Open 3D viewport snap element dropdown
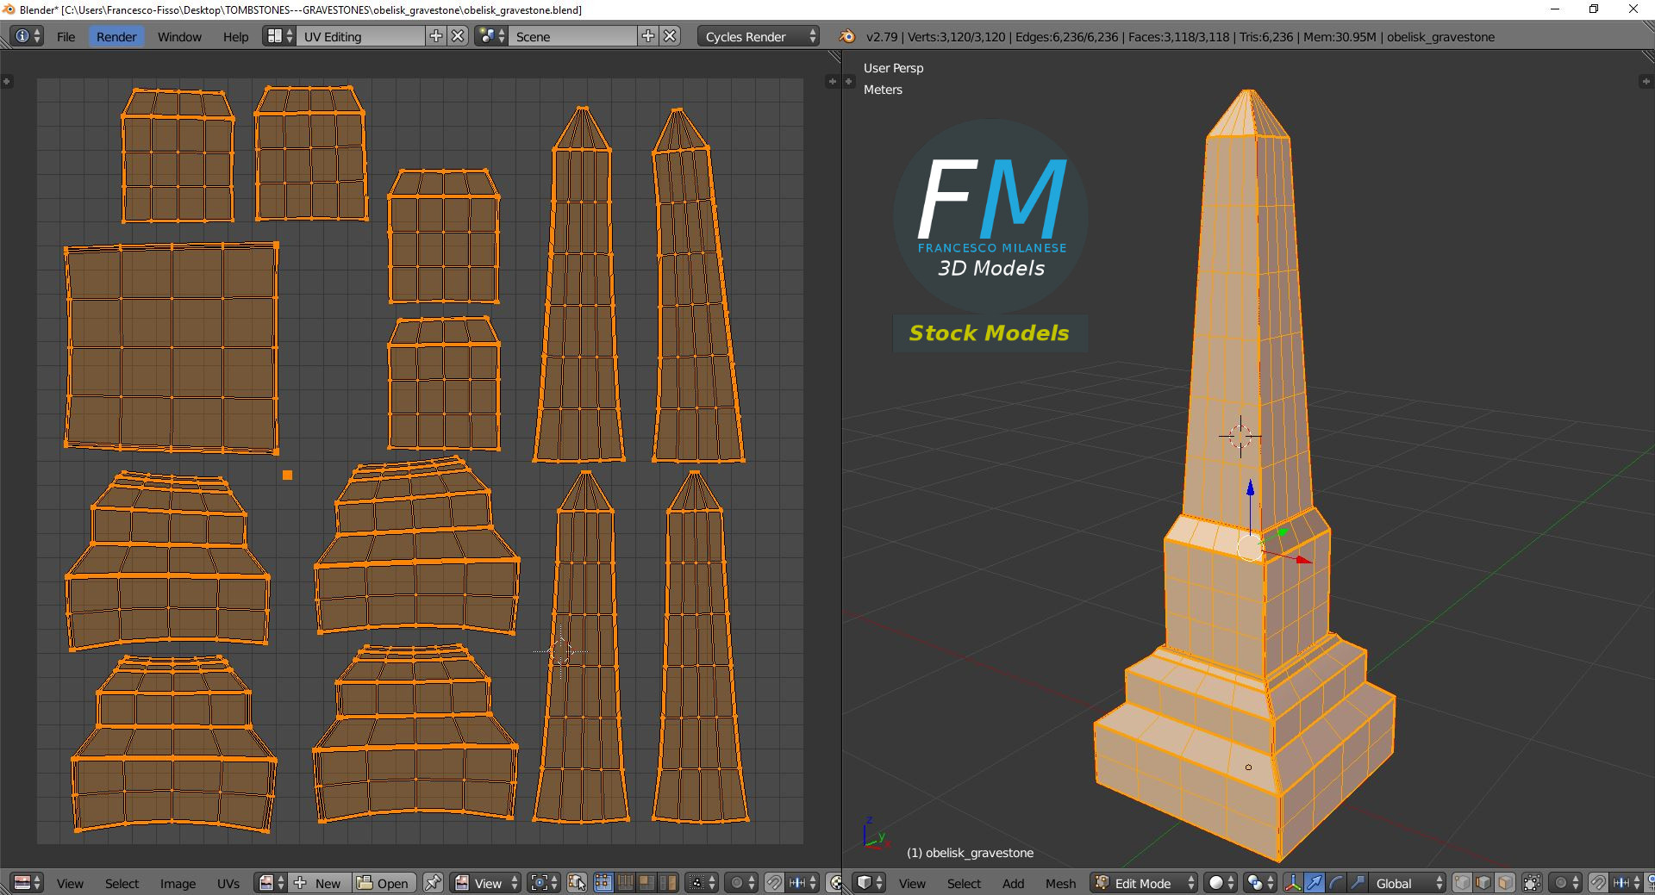 (1627, 883)
